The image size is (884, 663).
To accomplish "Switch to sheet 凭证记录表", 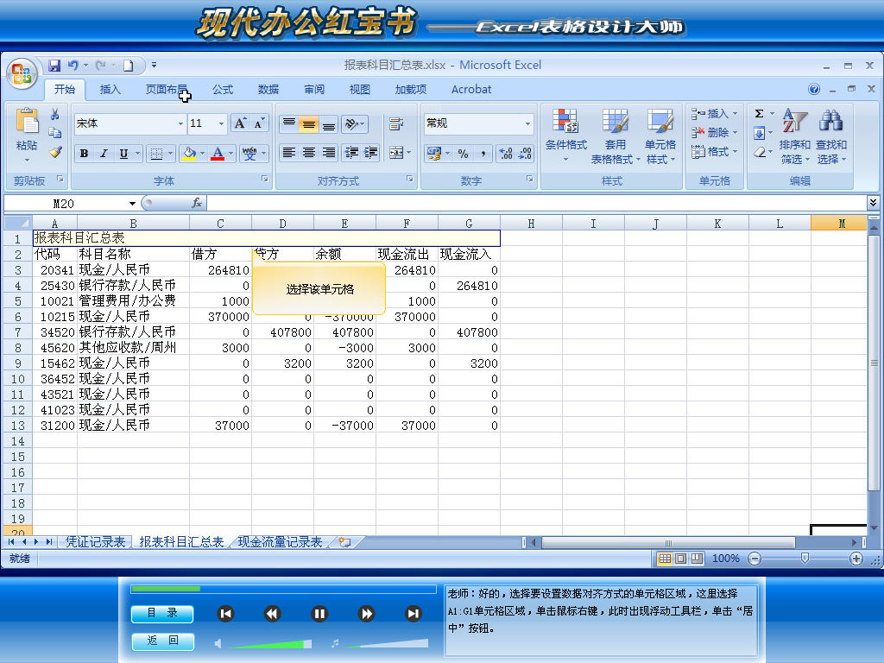I will click(95, 542).
